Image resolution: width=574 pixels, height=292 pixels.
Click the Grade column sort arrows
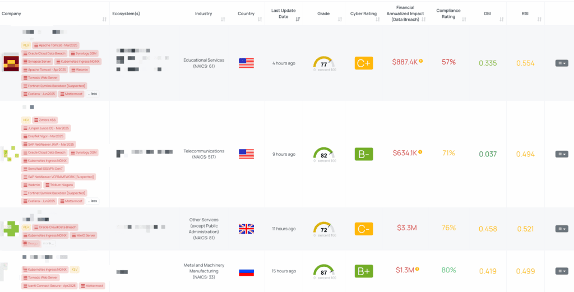pos(342,20)
